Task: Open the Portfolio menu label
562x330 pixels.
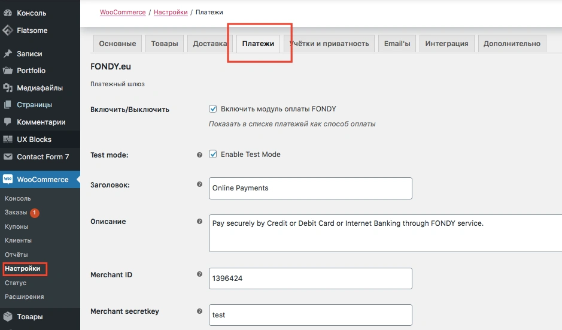Action: (x=31, y=71)
